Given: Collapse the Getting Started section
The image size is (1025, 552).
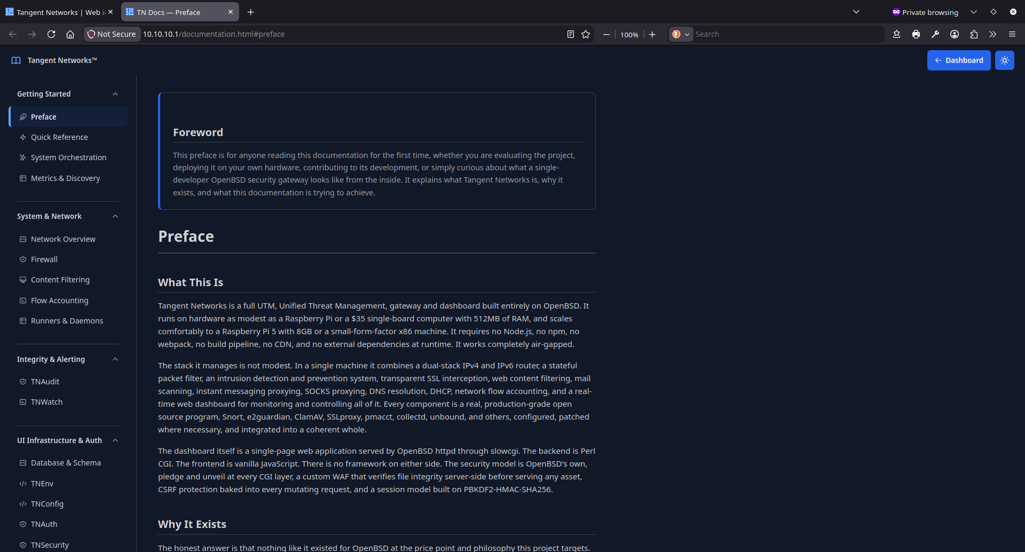Looking at the screenshot, I should [115, 94].
